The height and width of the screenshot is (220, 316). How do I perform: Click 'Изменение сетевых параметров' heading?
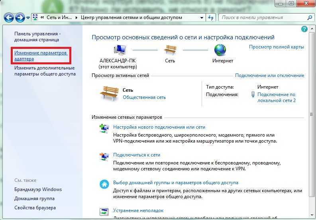[127, 117]
